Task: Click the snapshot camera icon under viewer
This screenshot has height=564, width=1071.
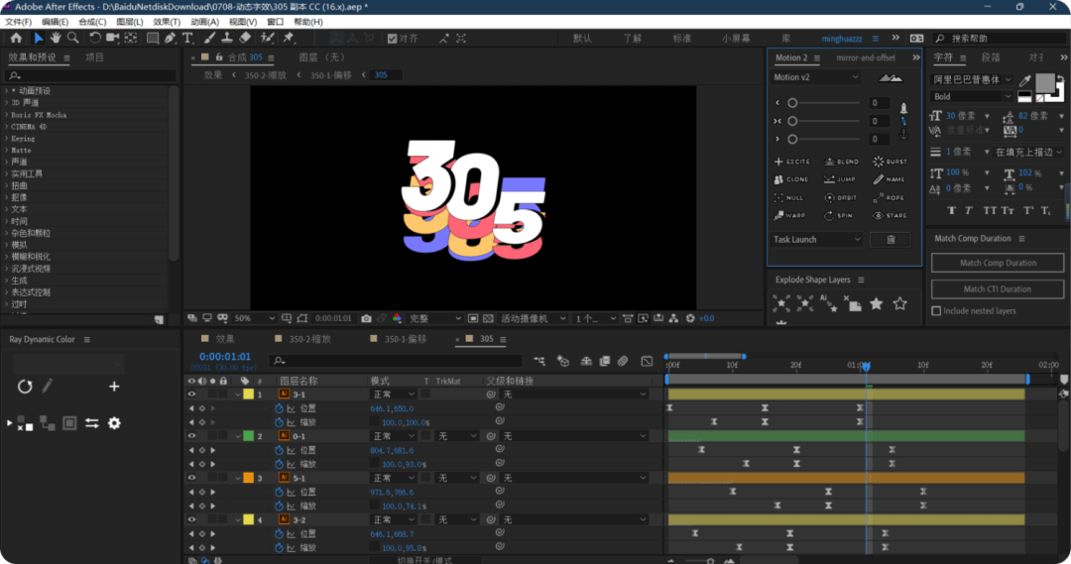Action: pos(366,319)
